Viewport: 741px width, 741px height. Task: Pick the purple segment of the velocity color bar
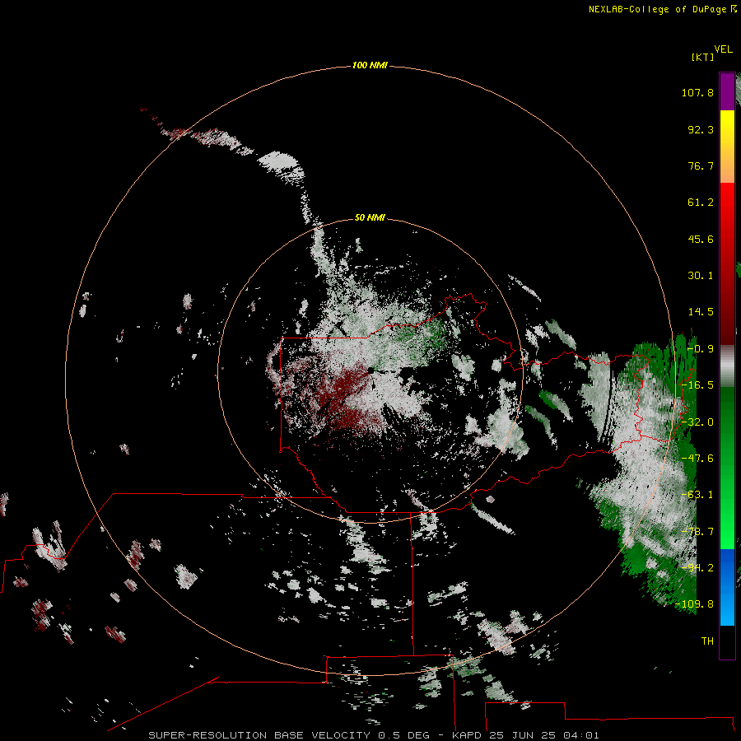(727, 91)
